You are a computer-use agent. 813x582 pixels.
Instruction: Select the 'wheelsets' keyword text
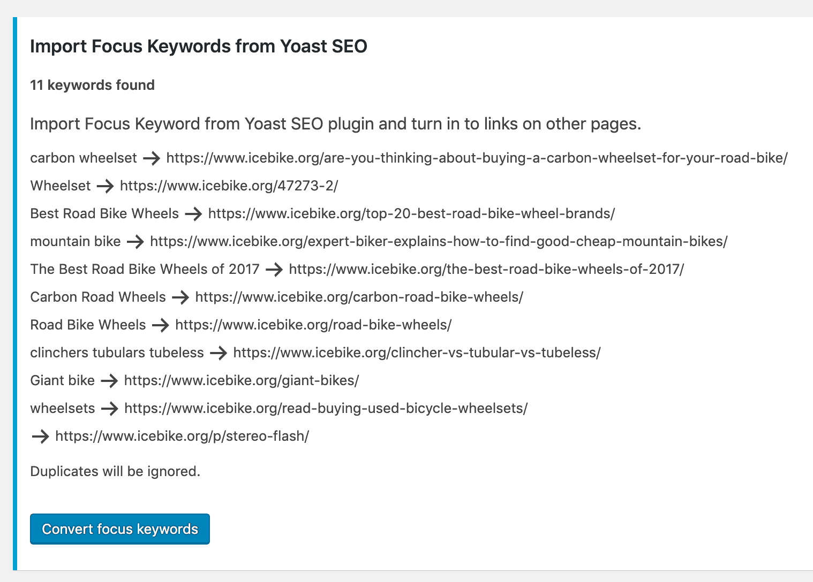(x=63, y=408)
